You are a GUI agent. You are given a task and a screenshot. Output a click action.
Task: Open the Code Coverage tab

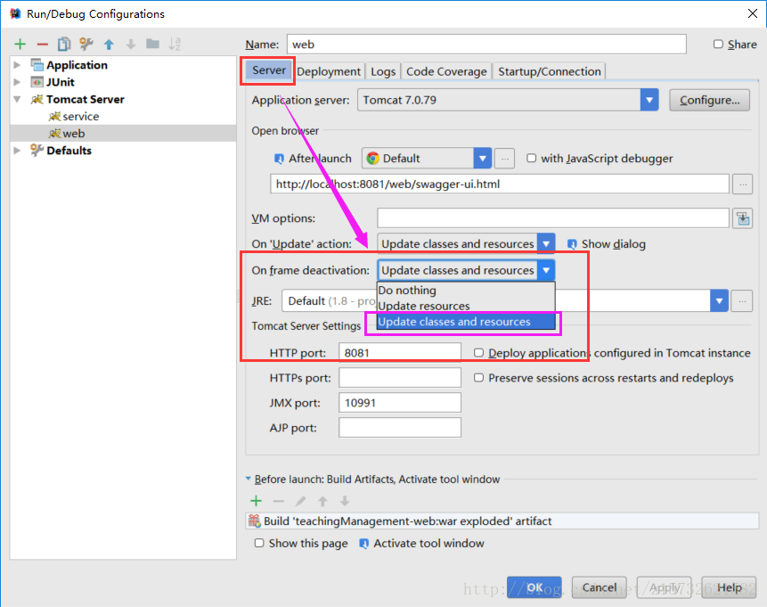(446, 71)
